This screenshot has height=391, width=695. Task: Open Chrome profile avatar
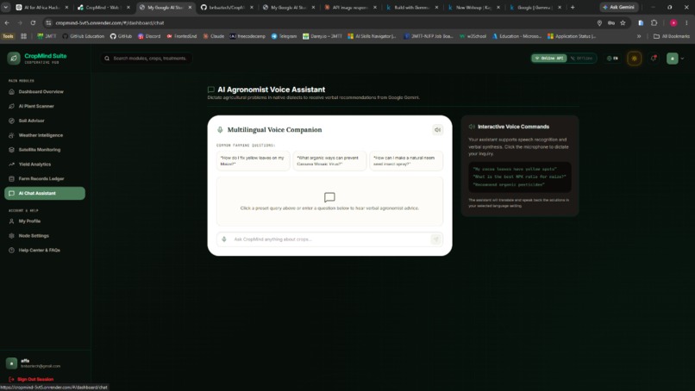pos(673,22)
